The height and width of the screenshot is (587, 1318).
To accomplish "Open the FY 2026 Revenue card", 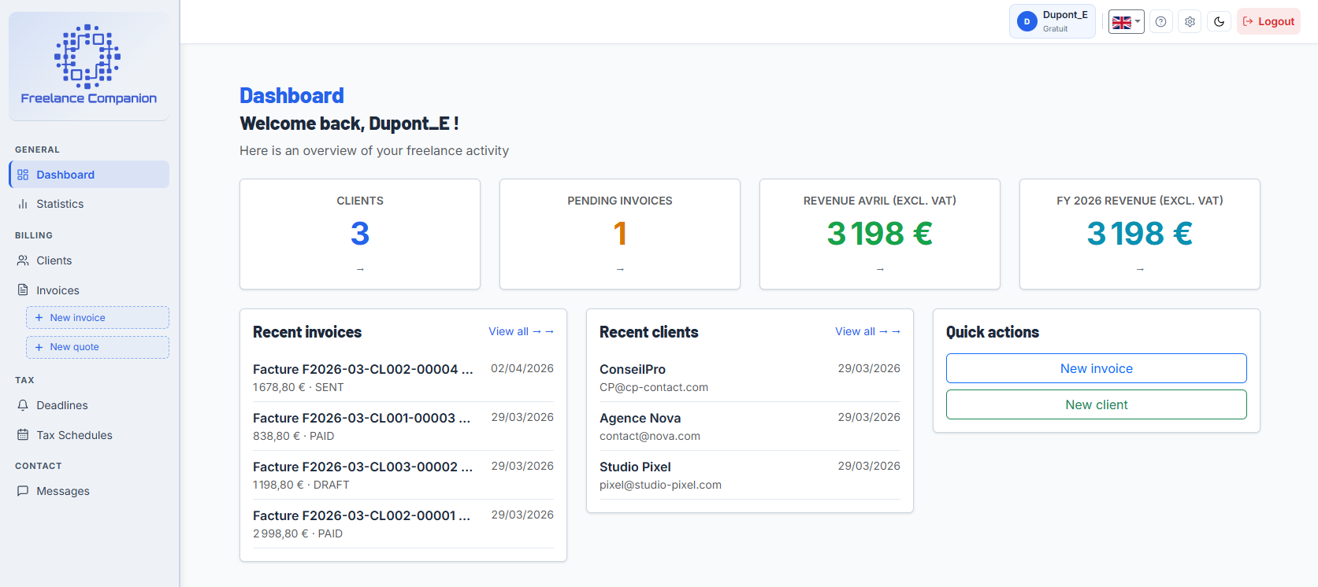I will click(1140, 234).
